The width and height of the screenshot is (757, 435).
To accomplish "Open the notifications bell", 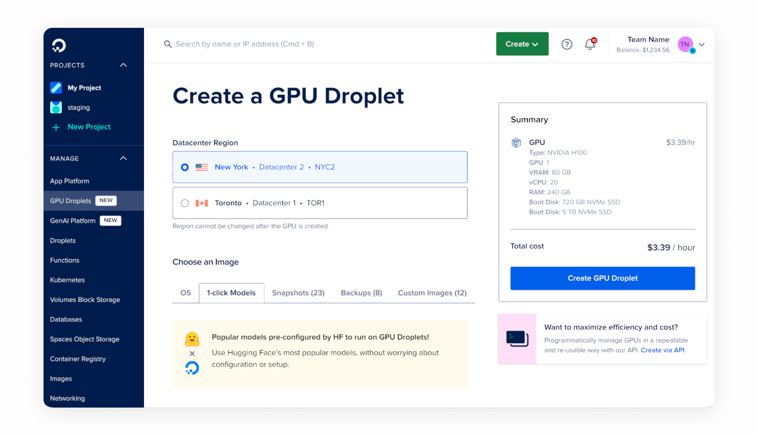I will 590,44.
